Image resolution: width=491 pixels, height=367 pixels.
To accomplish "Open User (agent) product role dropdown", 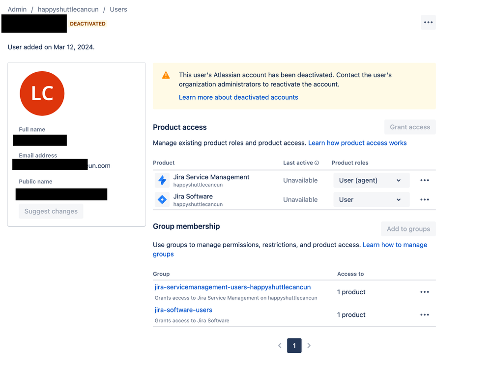I will click(372, 180).
